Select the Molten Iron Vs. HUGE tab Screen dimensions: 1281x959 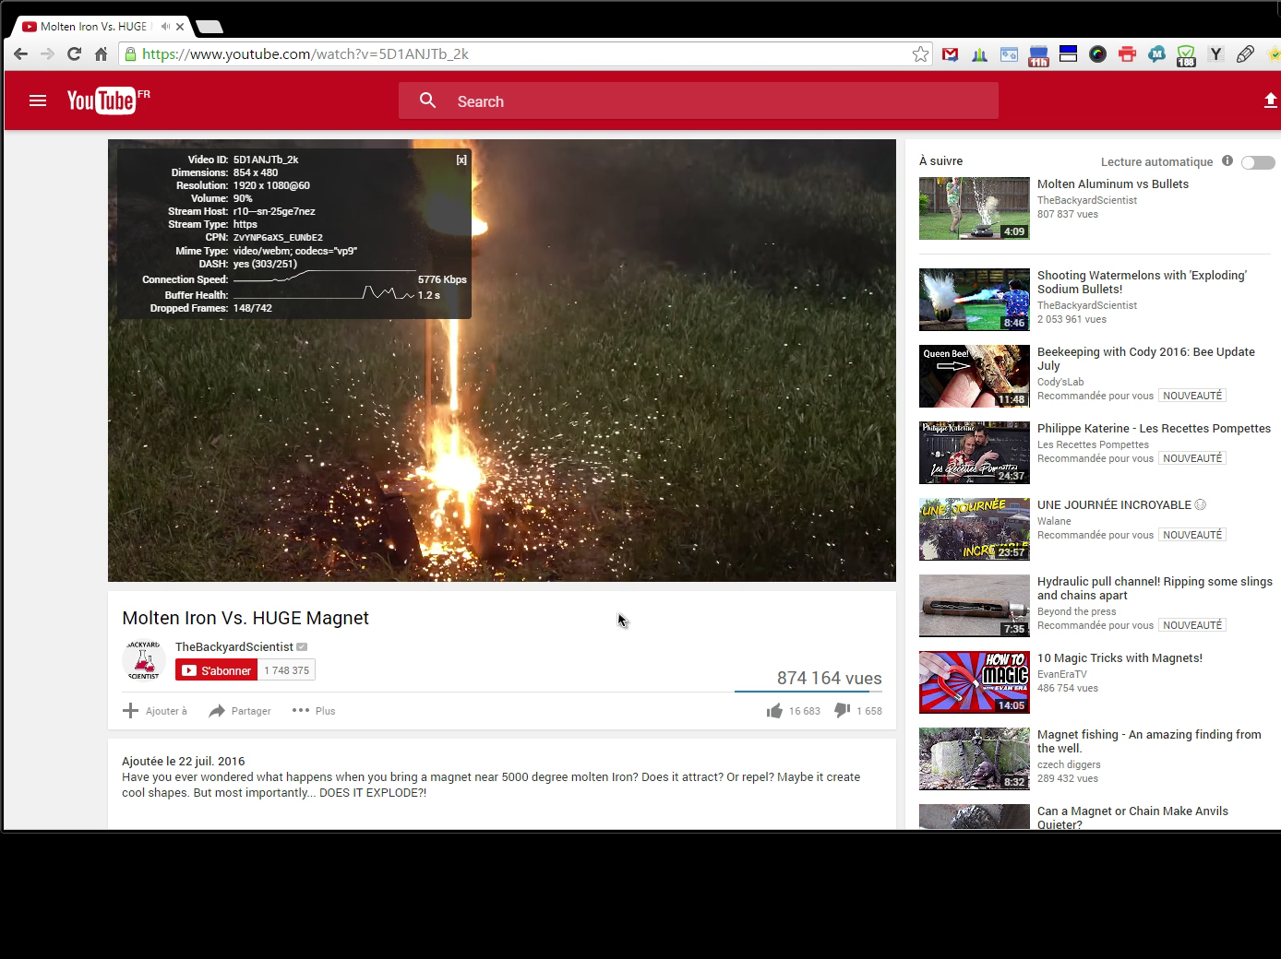click(x=92, y=27)
